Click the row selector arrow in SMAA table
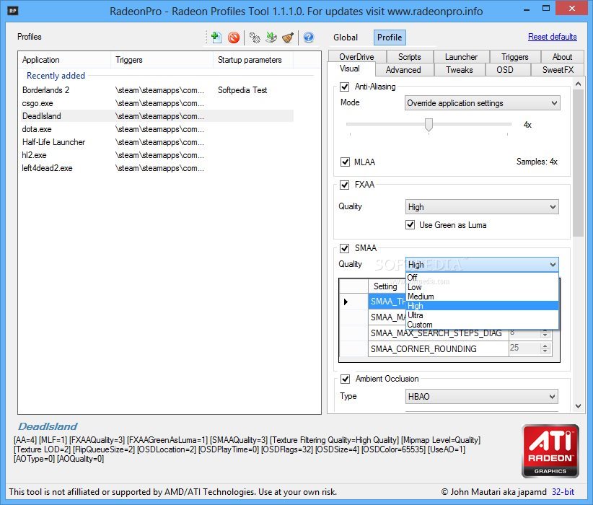Screen dimensions: 593x505 (x=346, y=302)
